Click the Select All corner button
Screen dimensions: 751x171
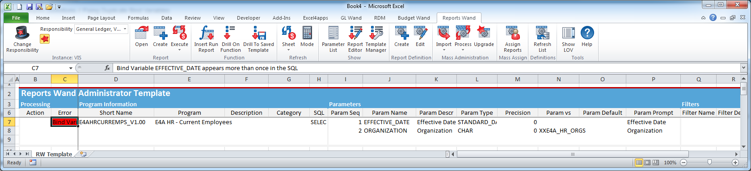pos(9,79)
